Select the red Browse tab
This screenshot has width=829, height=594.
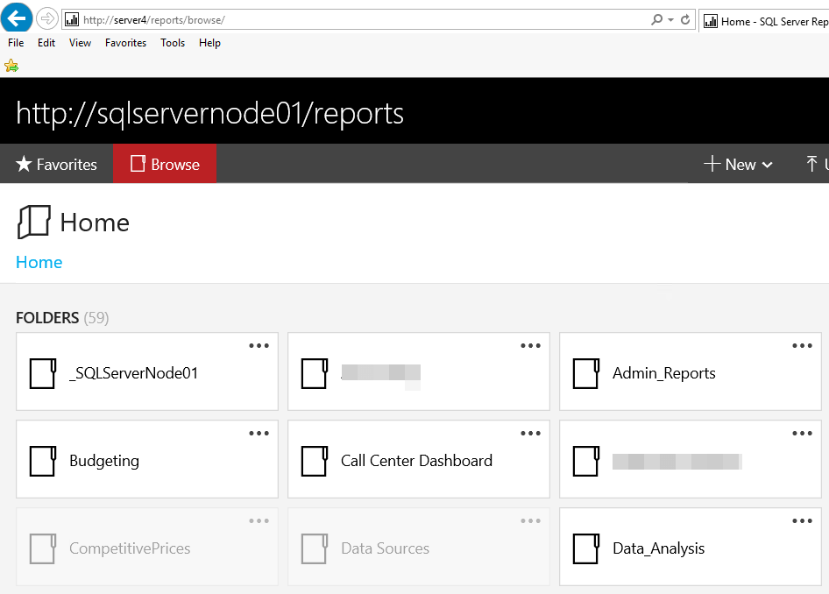click(x=165, y=164)
